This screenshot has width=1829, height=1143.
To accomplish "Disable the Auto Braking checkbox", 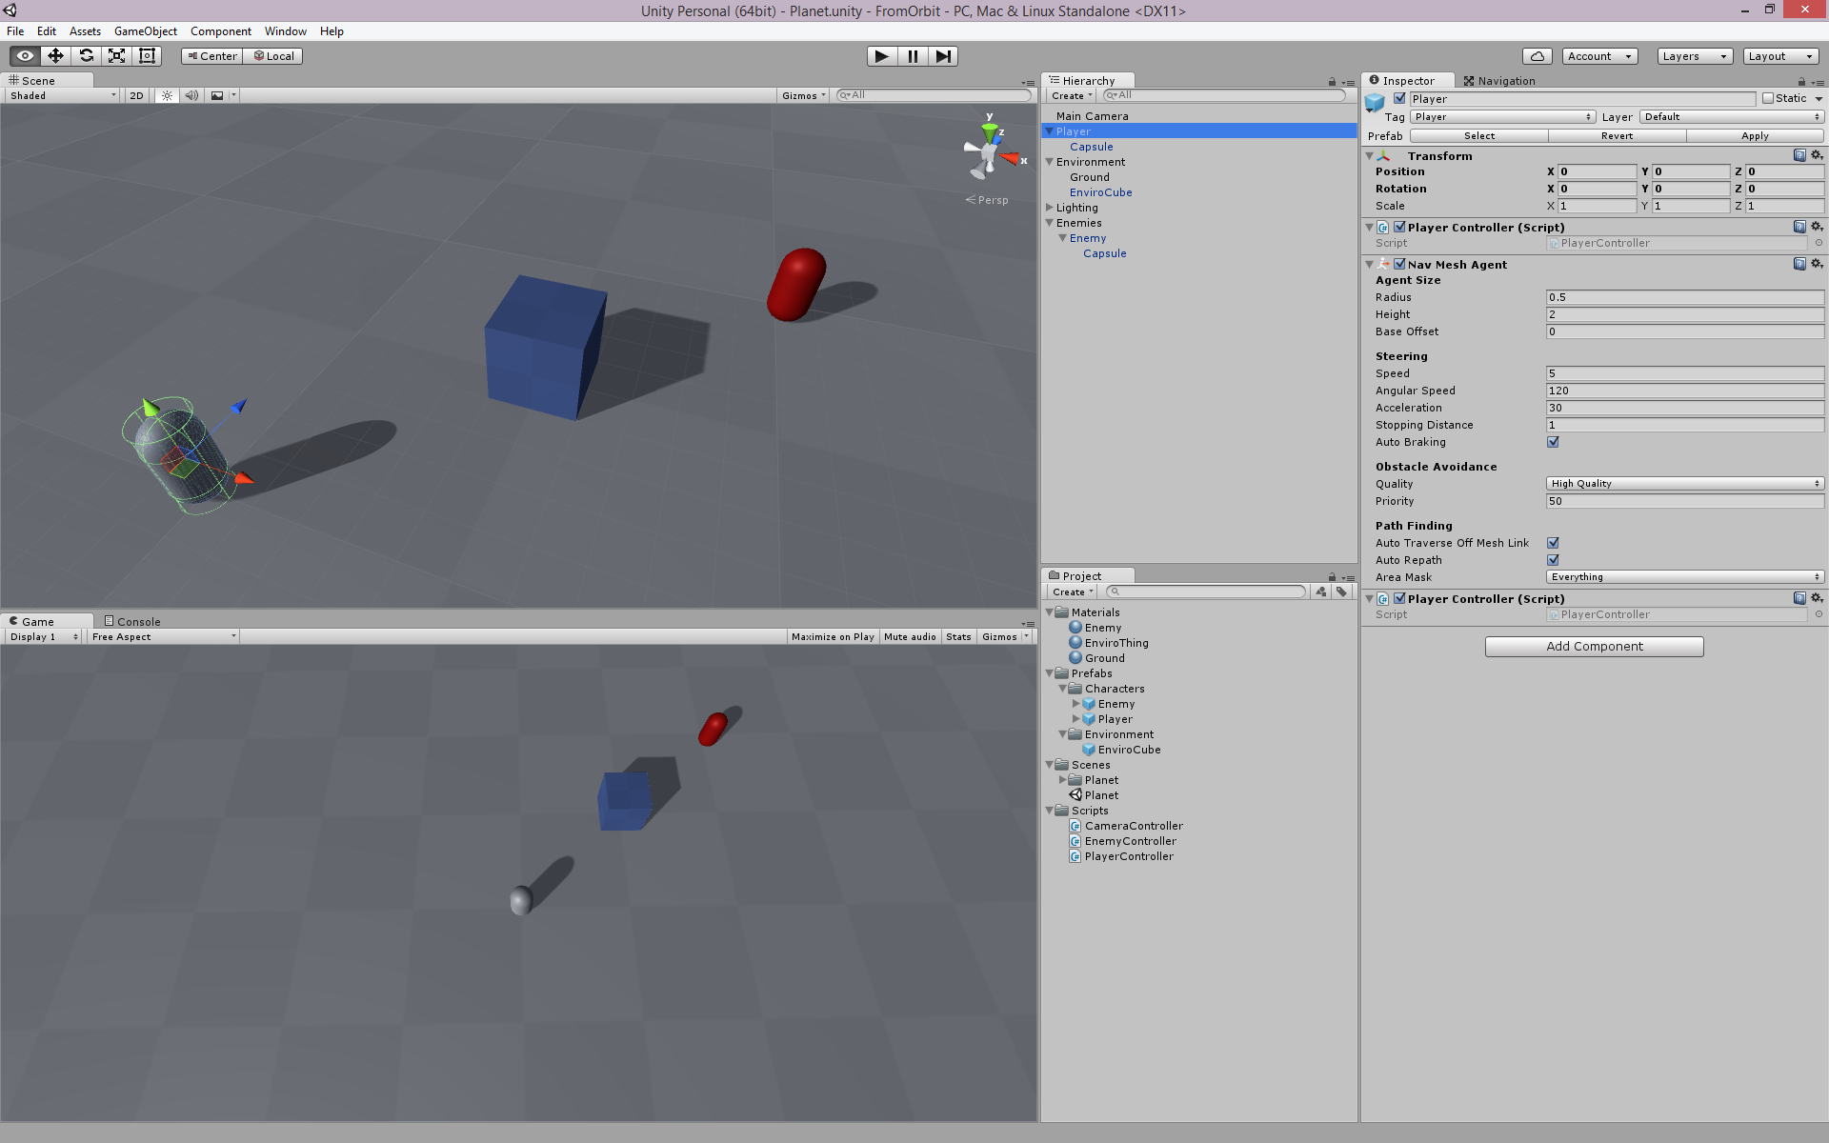I will point(1553,442).
